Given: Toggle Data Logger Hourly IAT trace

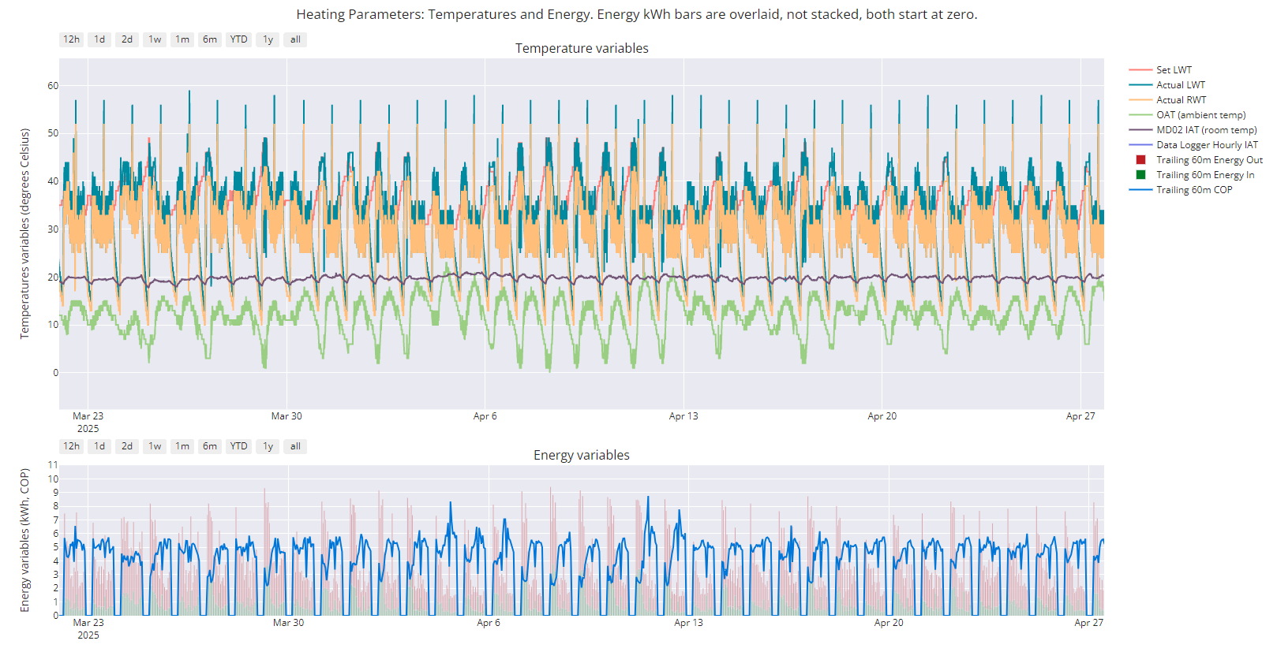Looking at the screenshot, I should pyautogui.click(x=1207, y=145).
